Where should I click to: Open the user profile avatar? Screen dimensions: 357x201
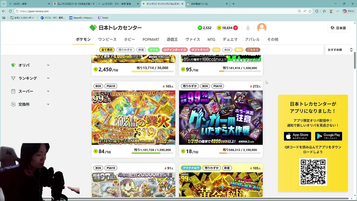[262, 27]
